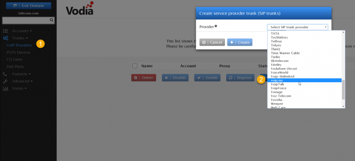Click the Status bar chart icon
This screenshot has height=161, width=355.
(x=5, y=88)
